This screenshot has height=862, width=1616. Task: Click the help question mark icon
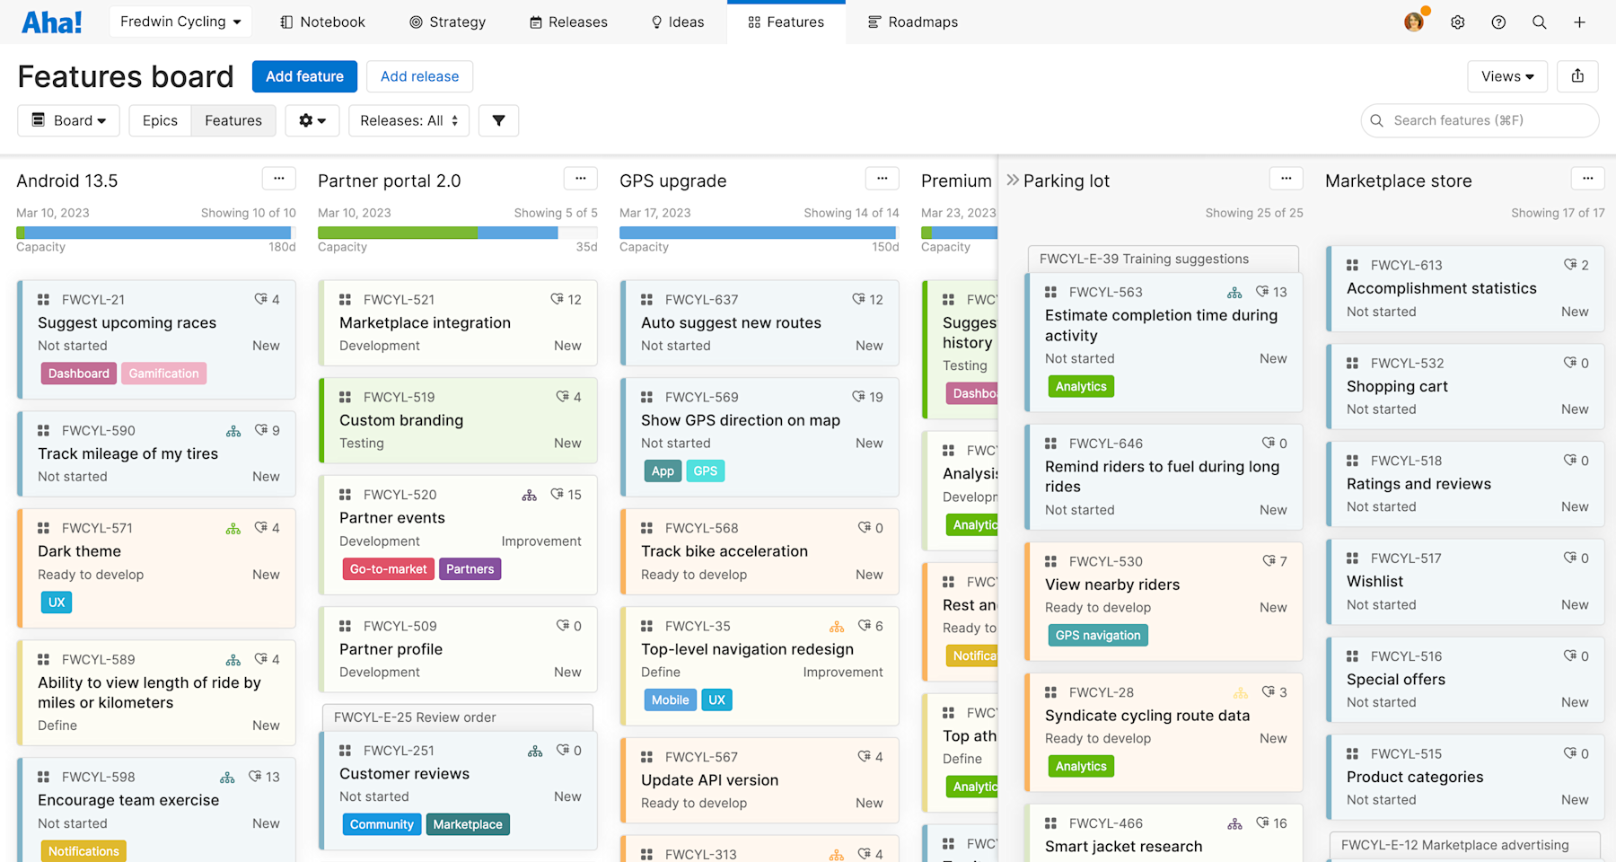click(x=1498, y=22)
